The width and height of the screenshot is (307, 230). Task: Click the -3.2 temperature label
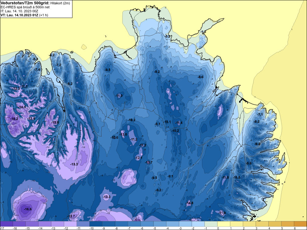(167, 37)
